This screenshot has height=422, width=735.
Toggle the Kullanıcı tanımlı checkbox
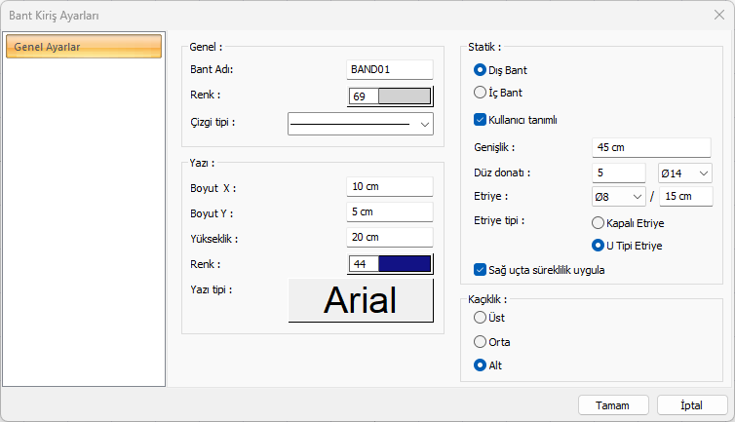point(480,120)
